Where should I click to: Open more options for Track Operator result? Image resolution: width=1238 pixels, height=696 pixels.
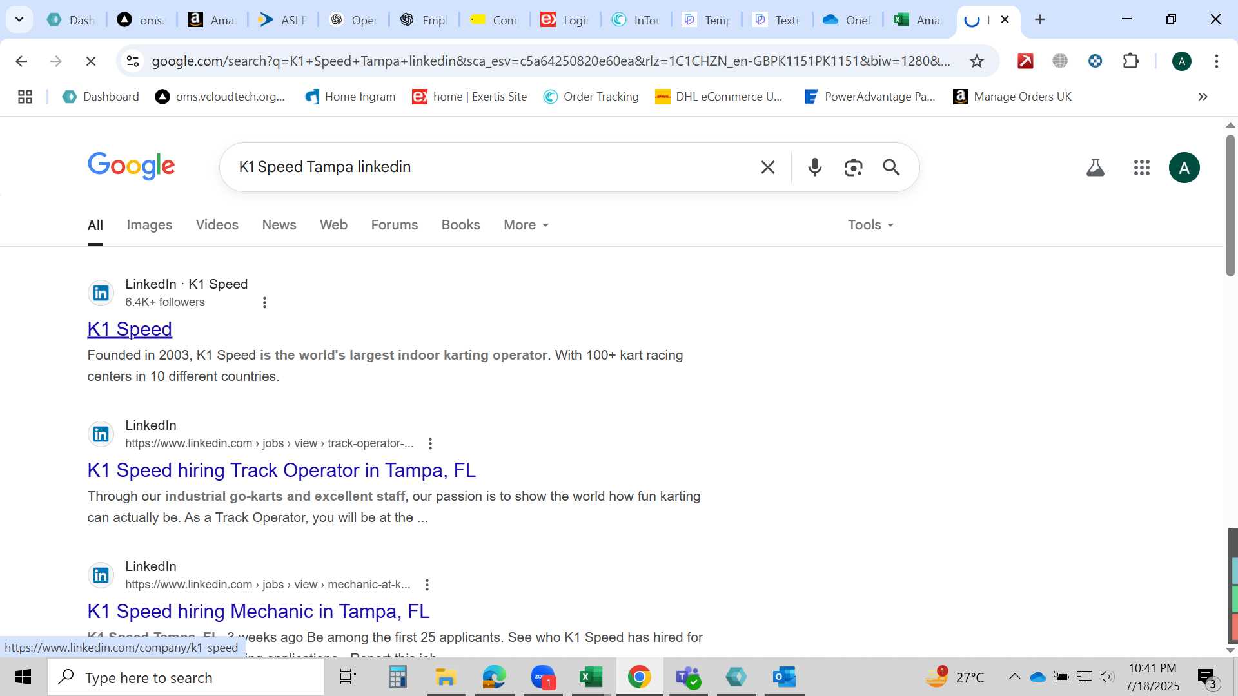[x=430, y=443]
